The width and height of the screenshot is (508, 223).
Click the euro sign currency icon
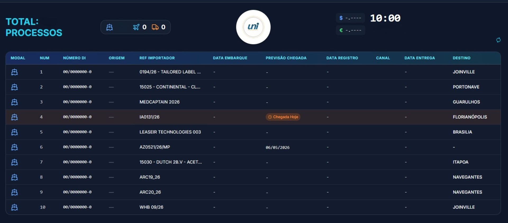coord(341,30)
